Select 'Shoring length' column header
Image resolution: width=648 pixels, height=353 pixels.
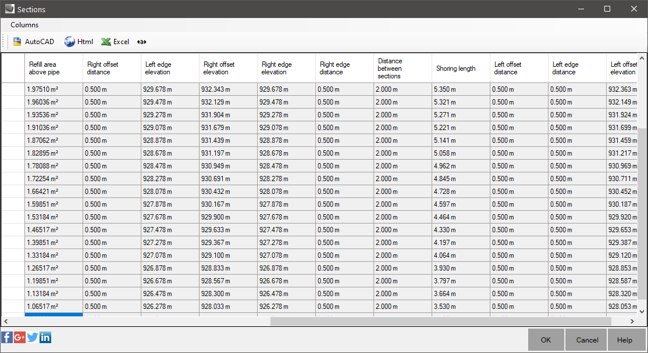[x=461, y=68]
